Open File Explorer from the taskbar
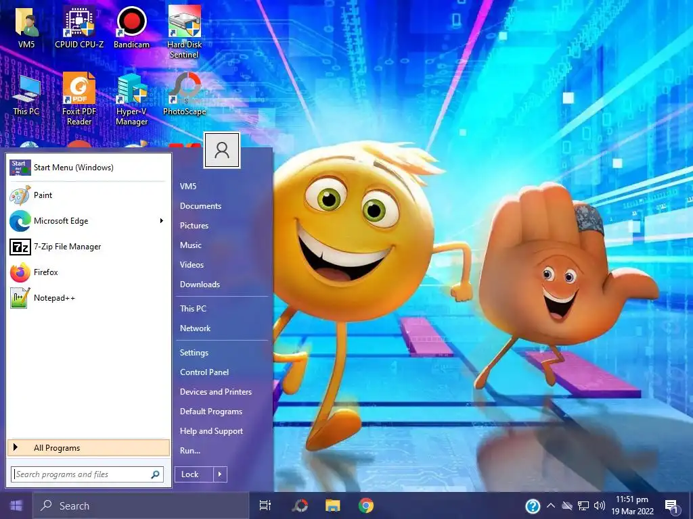This screenshot has height=519, width=693. tap(333, 505)
